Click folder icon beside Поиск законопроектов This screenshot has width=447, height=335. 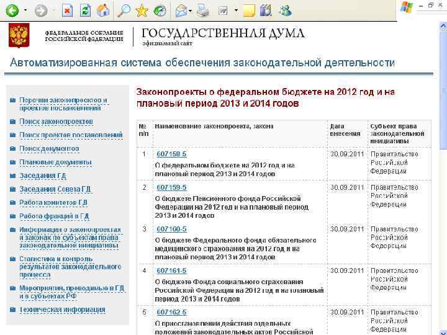(x=12, y=122)
